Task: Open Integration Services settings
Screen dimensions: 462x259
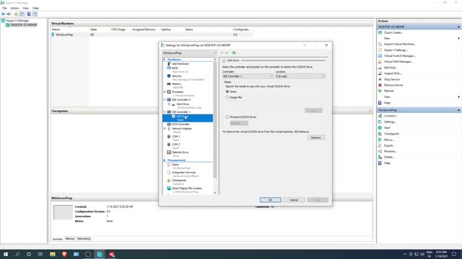Action: [x=183, y=173]
